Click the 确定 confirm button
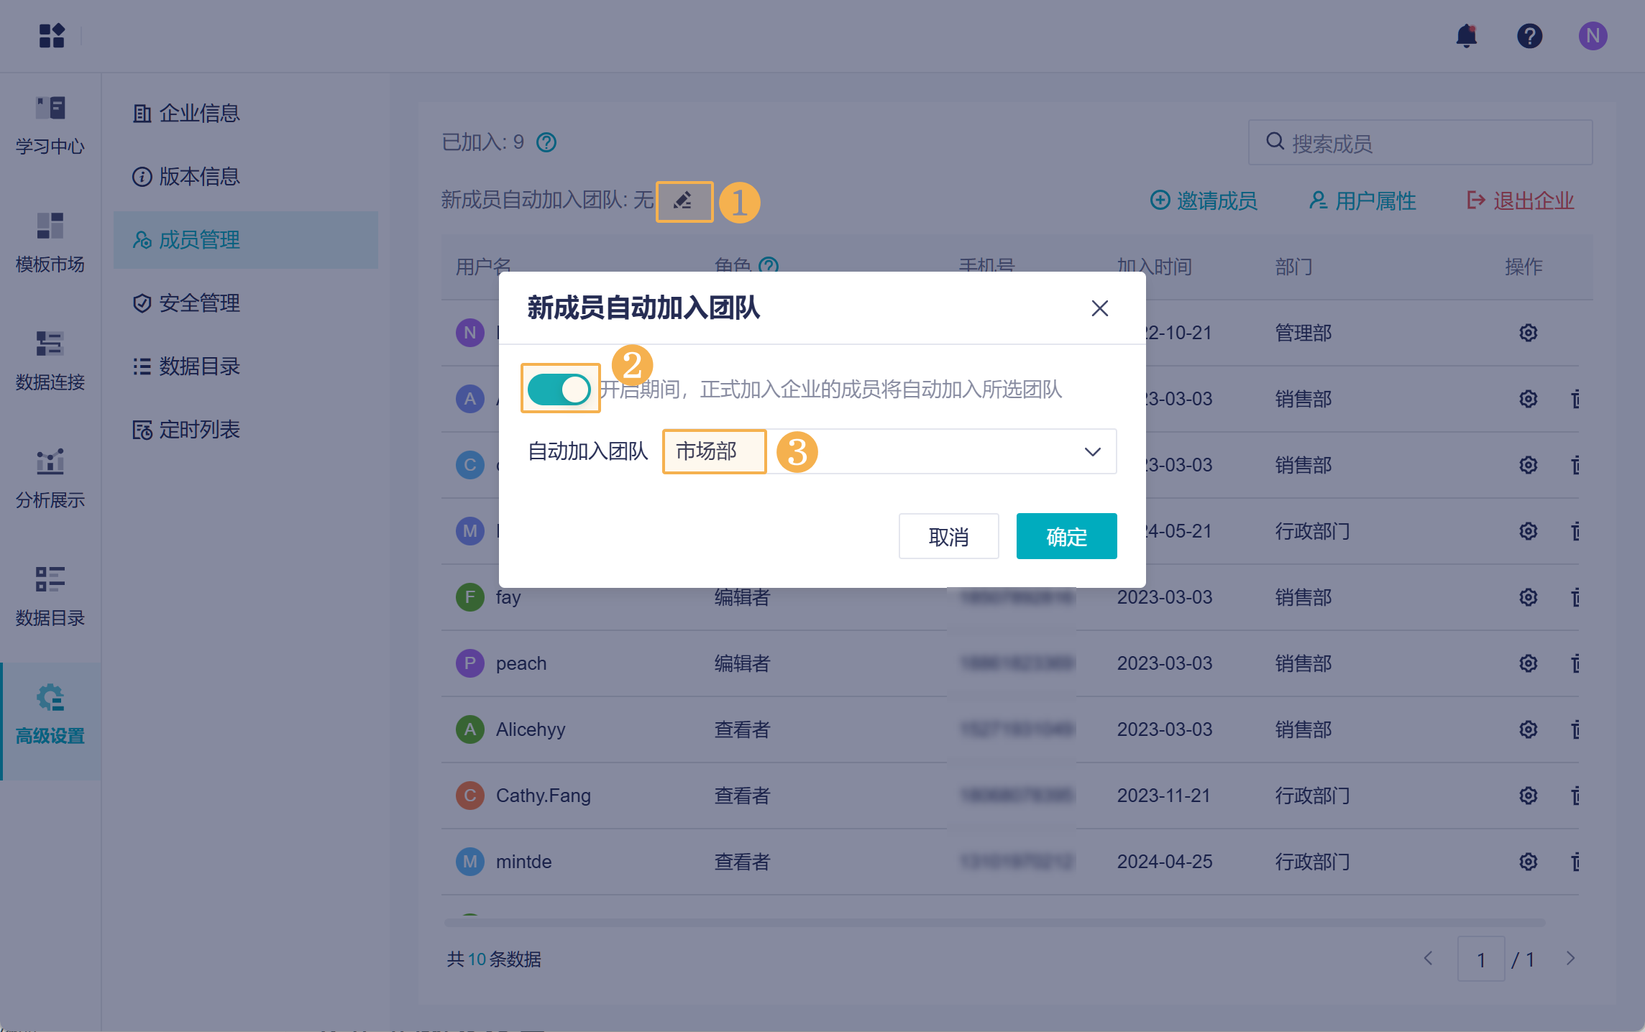Screen dimensions: 1645x1032 [x=1066, y=536]
